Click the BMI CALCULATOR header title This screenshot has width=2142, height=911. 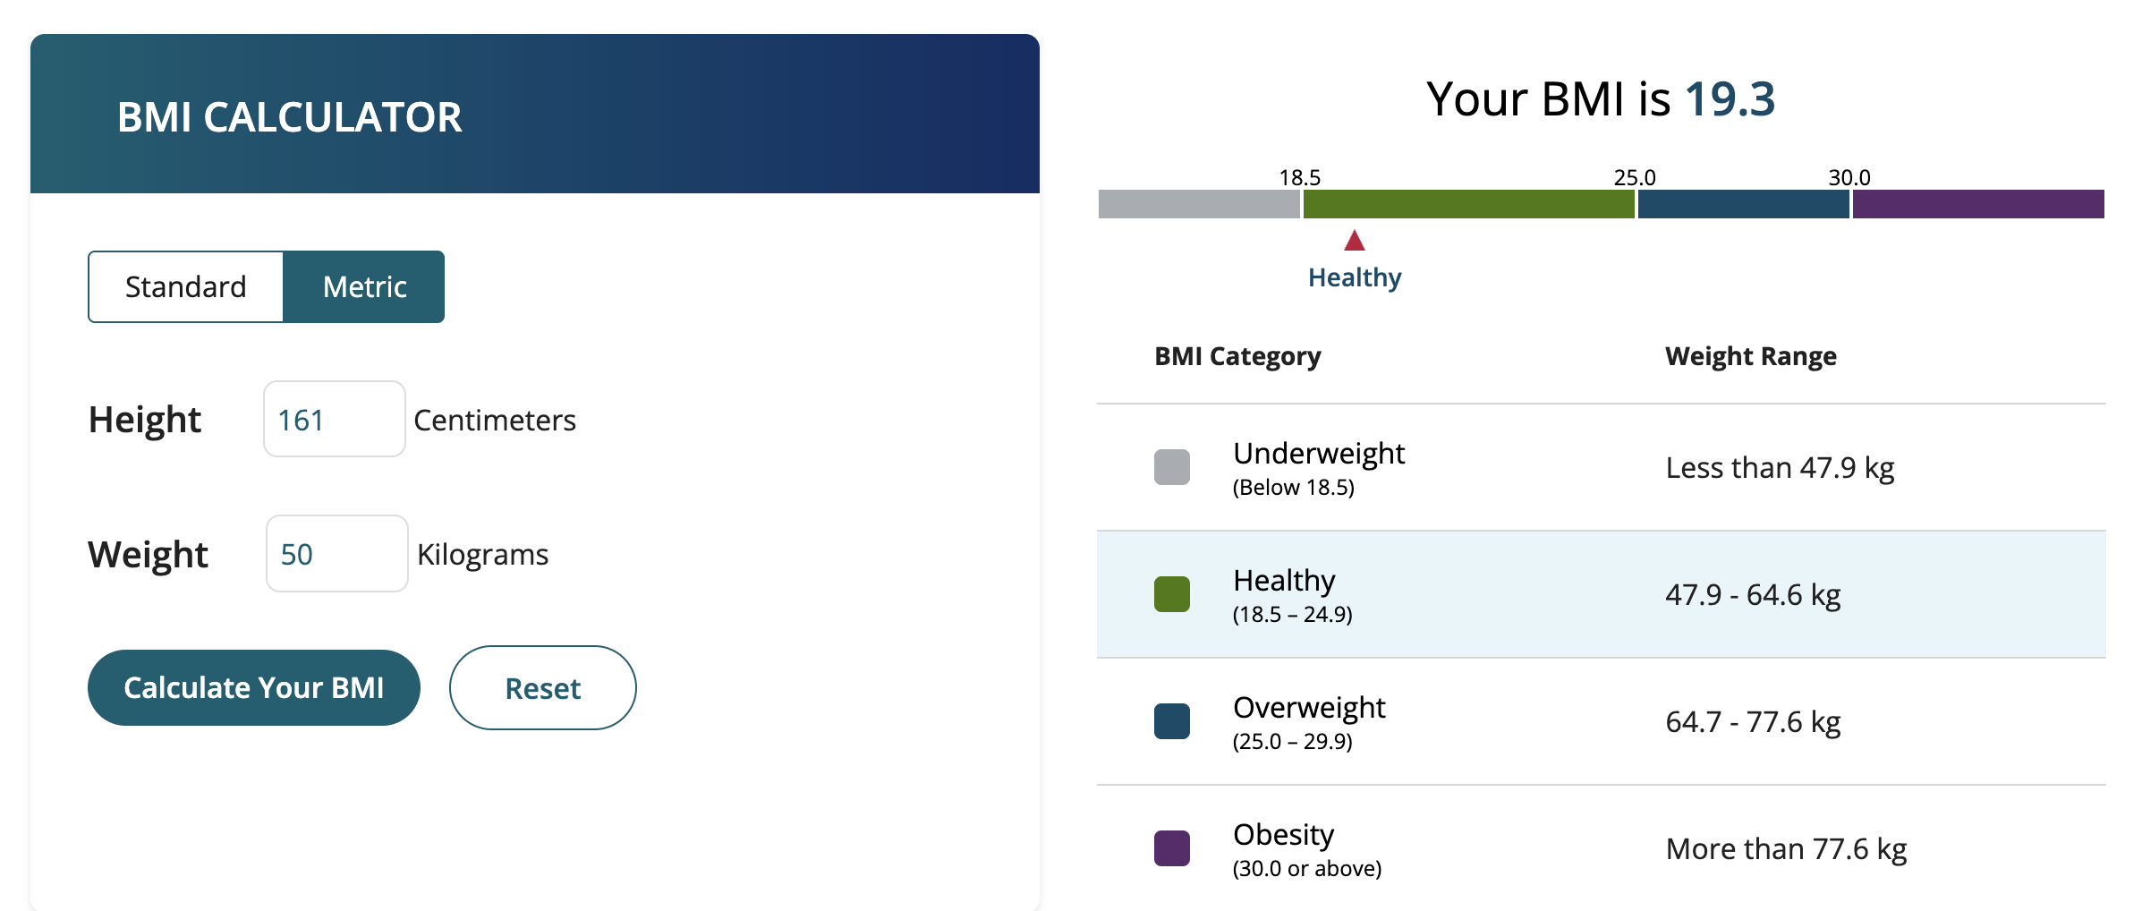[x=290, y=117]
